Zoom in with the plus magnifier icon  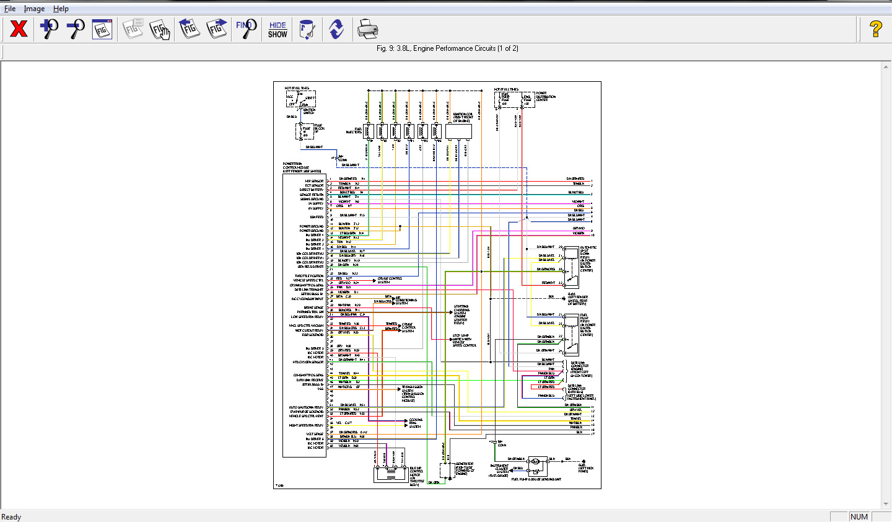point(49,29)
